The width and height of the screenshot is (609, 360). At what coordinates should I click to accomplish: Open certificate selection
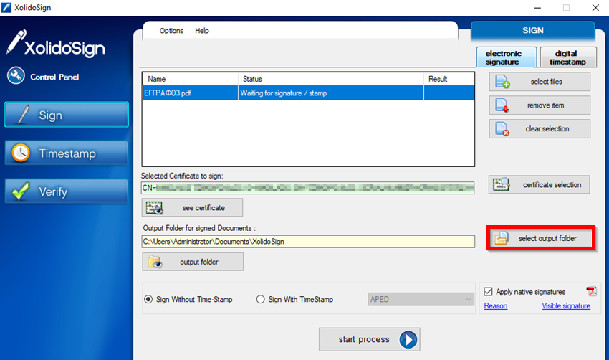click(x=539, y=185)
